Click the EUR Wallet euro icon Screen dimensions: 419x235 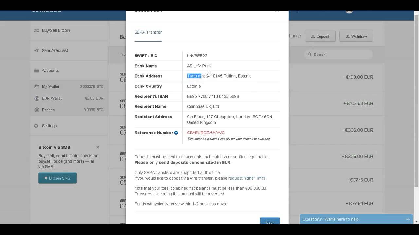(x=37, y=98)
